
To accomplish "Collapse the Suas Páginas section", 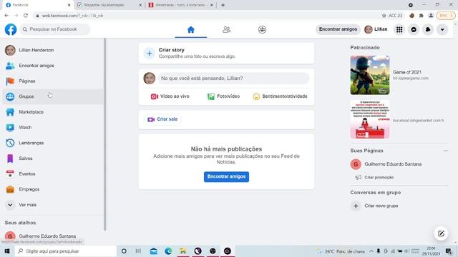I will 445,151.
